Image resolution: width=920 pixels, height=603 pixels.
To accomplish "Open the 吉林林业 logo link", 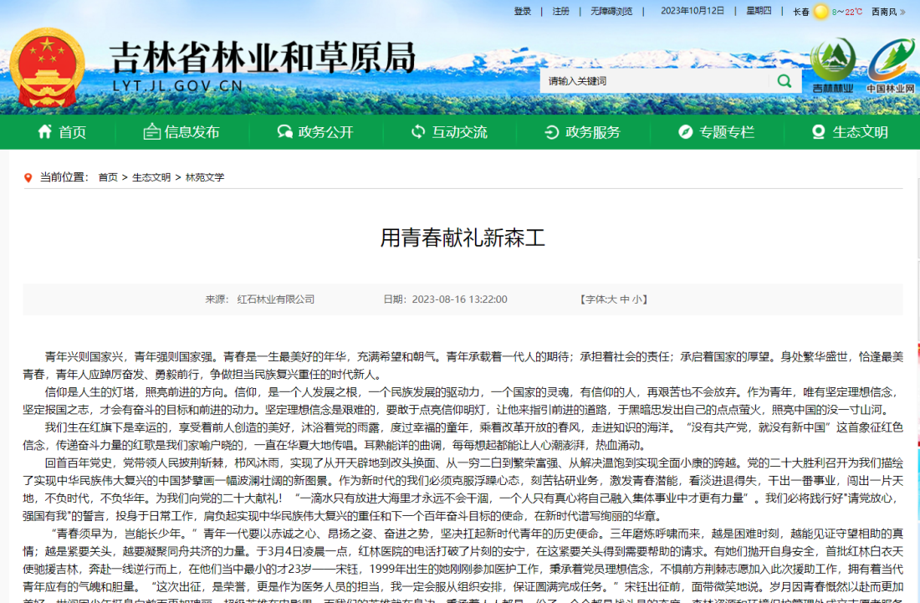I will click(833, 63).
